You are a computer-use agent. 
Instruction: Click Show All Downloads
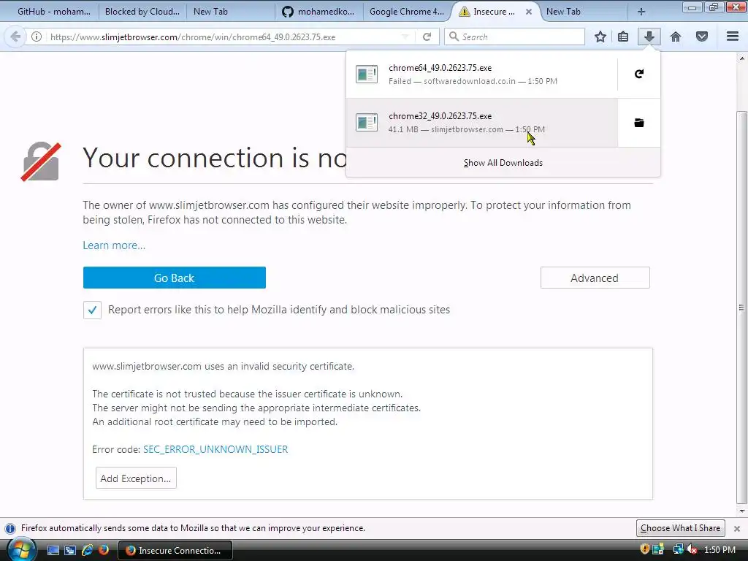coord(503,163)
